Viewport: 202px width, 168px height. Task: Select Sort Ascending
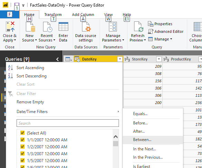(30, 68)
